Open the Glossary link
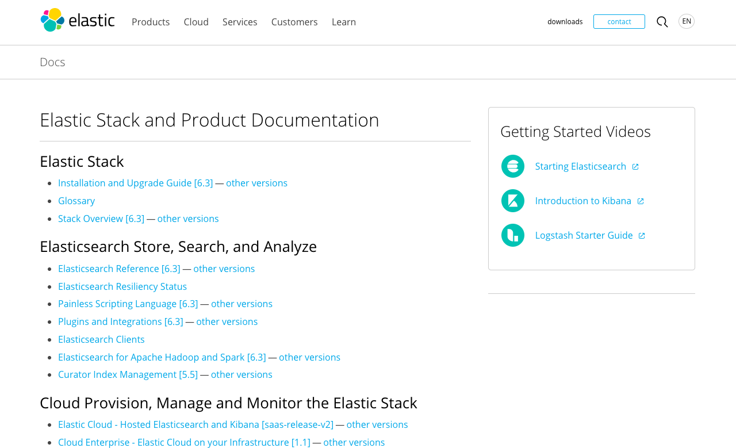736x448 pixels. click(76, 201)
